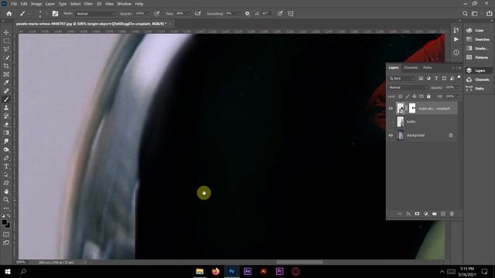Hide the Background layer
This screenshot has width=495, height=278.
[391, 135]
